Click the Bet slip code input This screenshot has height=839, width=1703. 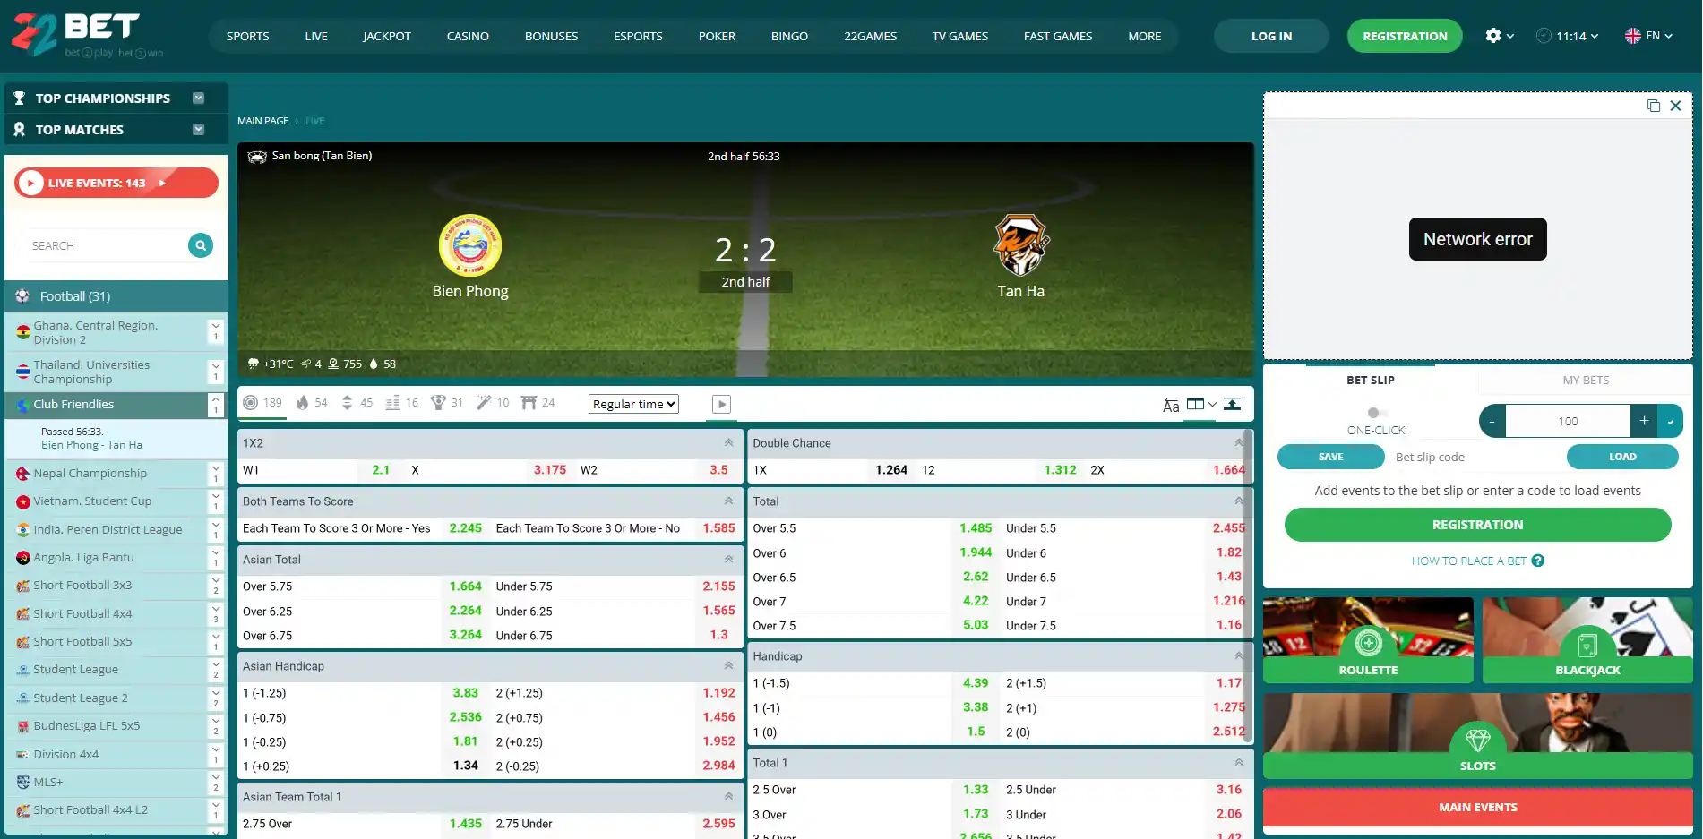(x=1475, y=457)
